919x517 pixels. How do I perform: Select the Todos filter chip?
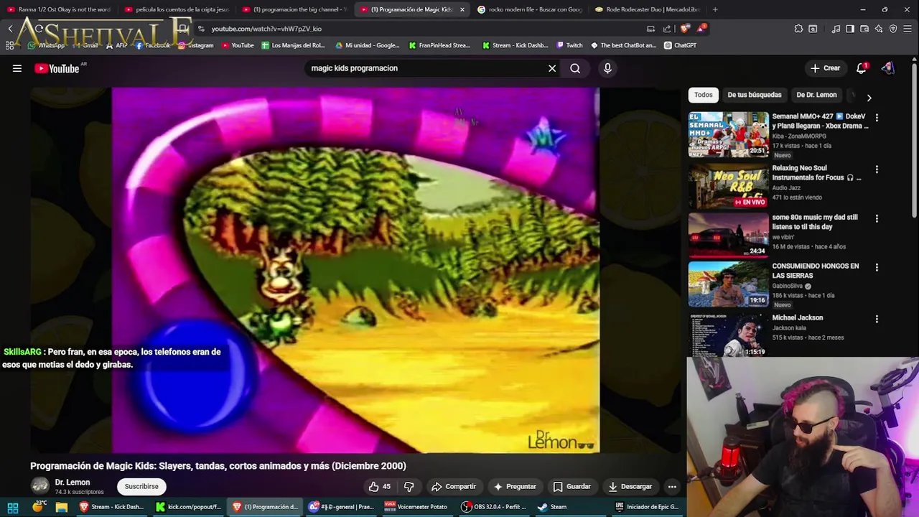(x=704, y=95)
